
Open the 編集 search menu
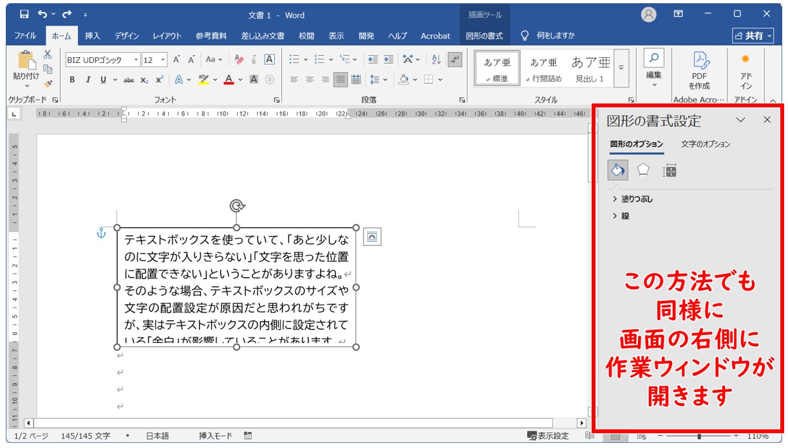654,69
